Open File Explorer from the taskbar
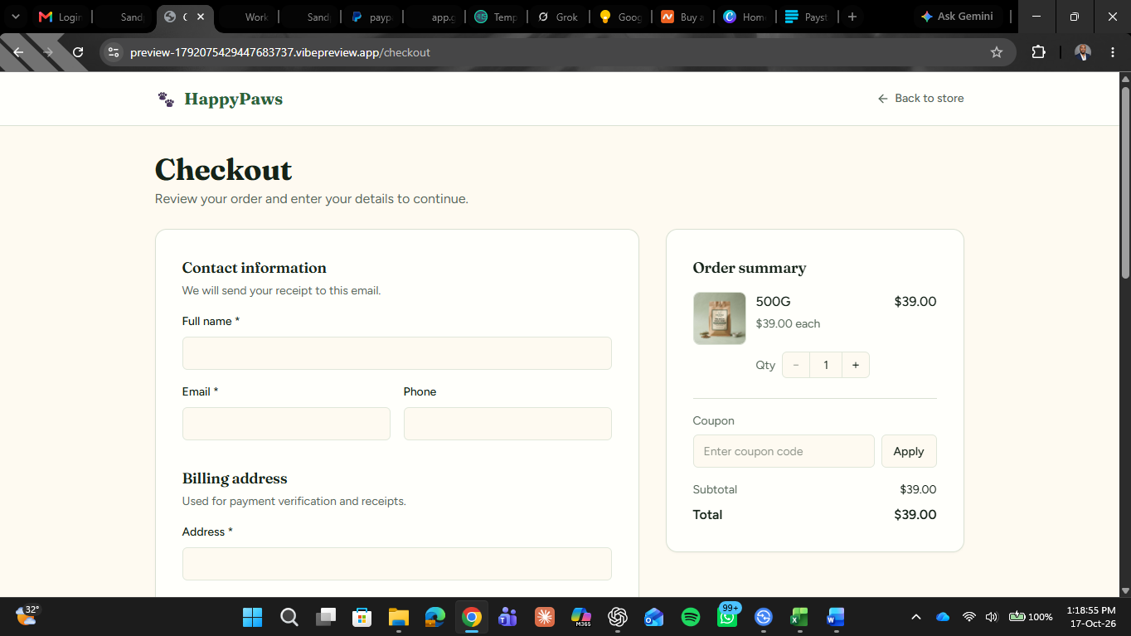The height and width of the screenshot is (636, 1131). [x=399, y=617]
